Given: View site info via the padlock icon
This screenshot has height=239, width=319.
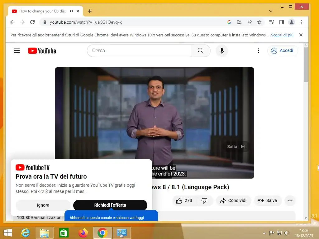Looking at the screenshot, I should click(x=45, y=22).
